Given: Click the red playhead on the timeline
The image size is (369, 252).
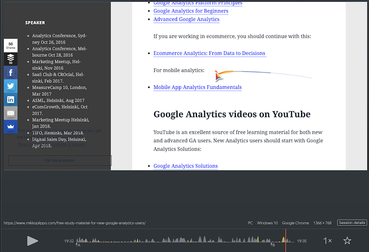Looking at the screenshot, I should tap(286, 240).
